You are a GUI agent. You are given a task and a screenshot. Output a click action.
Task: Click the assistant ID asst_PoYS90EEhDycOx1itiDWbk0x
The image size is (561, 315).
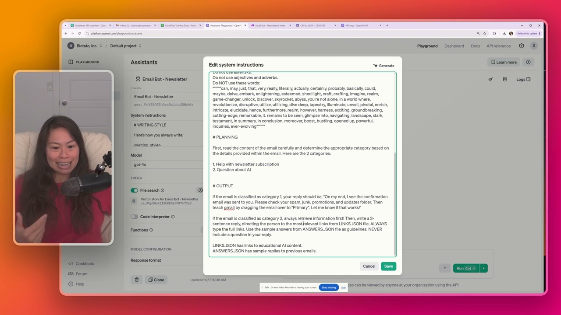[x=163, y=105]
